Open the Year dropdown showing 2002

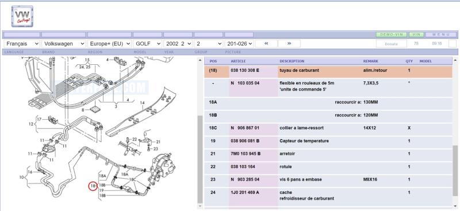178,44
